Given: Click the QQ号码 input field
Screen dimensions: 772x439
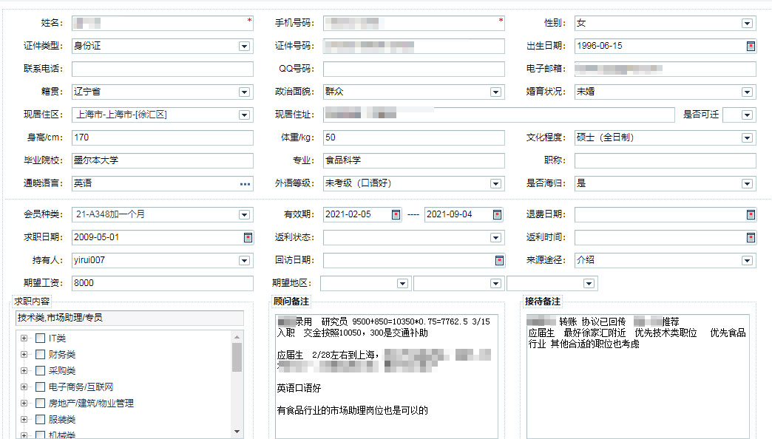Looking at the screenshot, I should click(x=414, y=69).
